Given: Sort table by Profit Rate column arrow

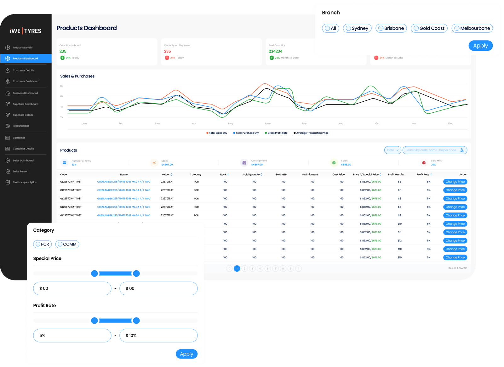Looking at the screenshot, I should 431,174.
